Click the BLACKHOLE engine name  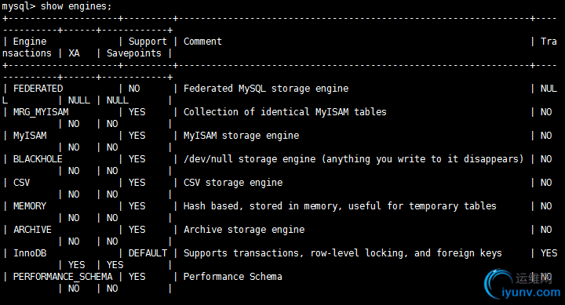pyautogui.click(x=38, y=159)
